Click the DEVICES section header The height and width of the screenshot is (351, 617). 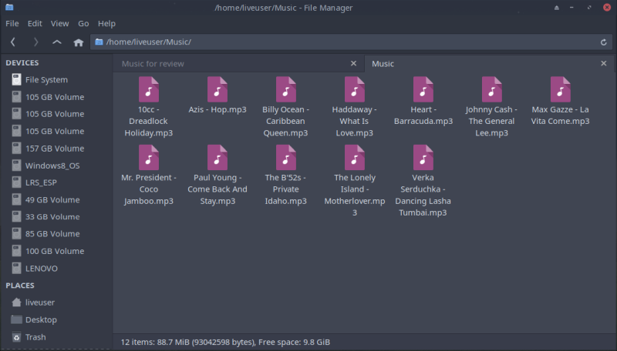pyautogui.click(x=22, y=63)
